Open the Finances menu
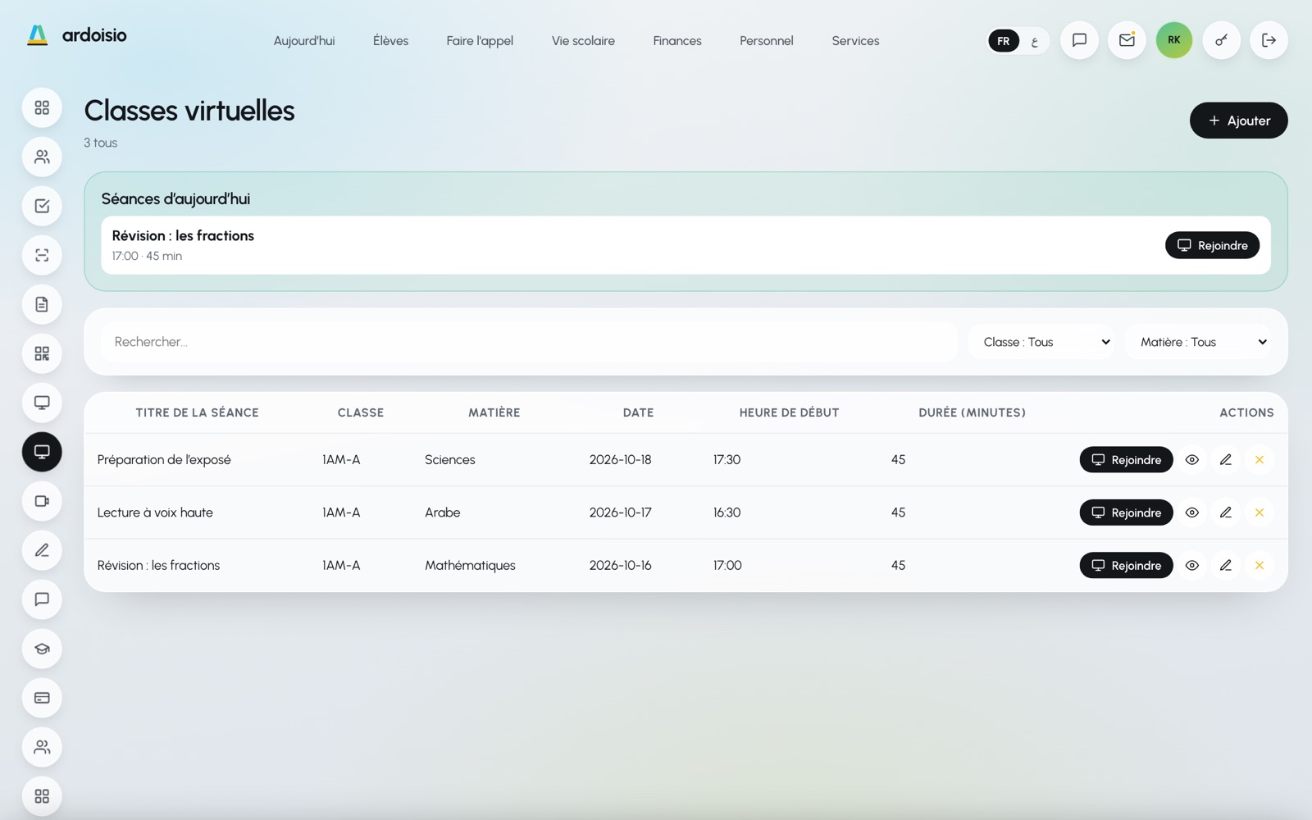The height and width of the screenshot is (820, 1312). (677, 40)
